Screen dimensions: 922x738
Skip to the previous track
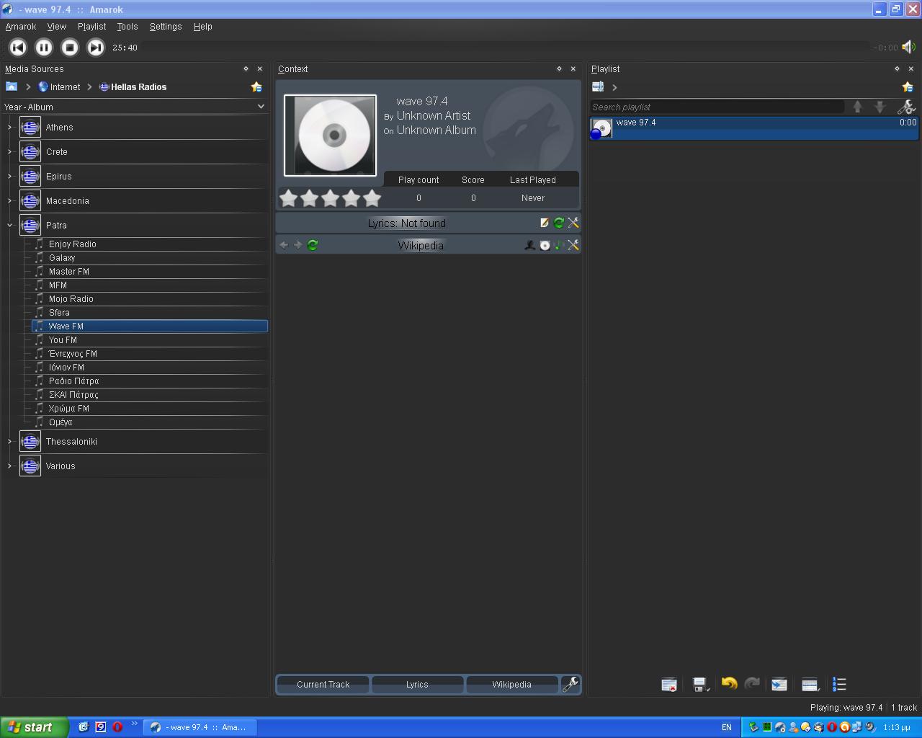tap(18, 48)
